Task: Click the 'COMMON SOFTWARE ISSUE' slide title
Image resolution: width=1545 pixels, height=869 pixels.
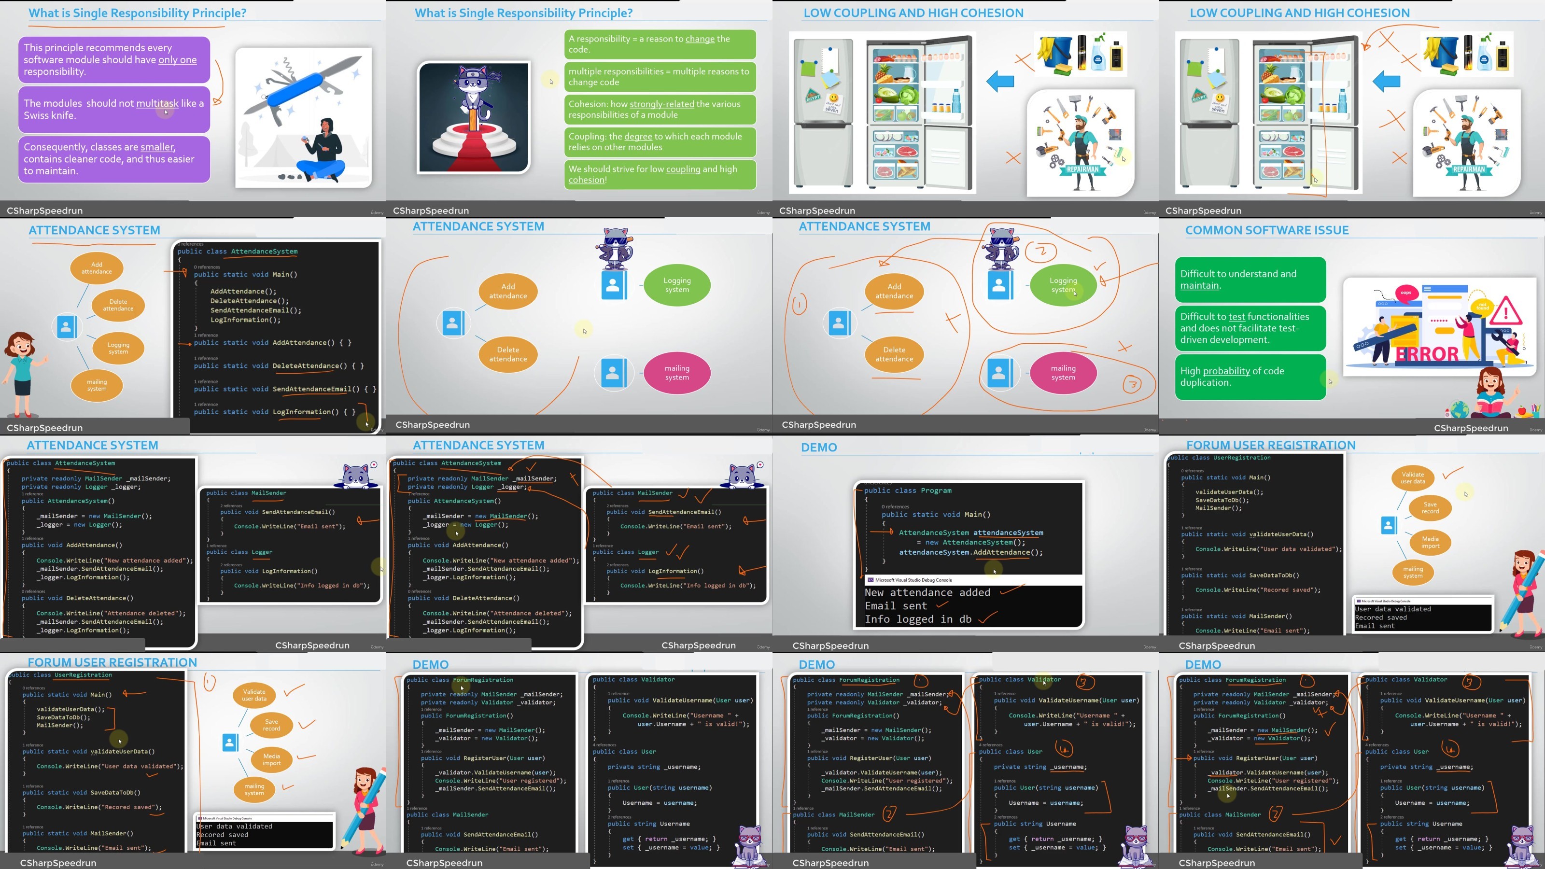Action: coord(1267,230)
